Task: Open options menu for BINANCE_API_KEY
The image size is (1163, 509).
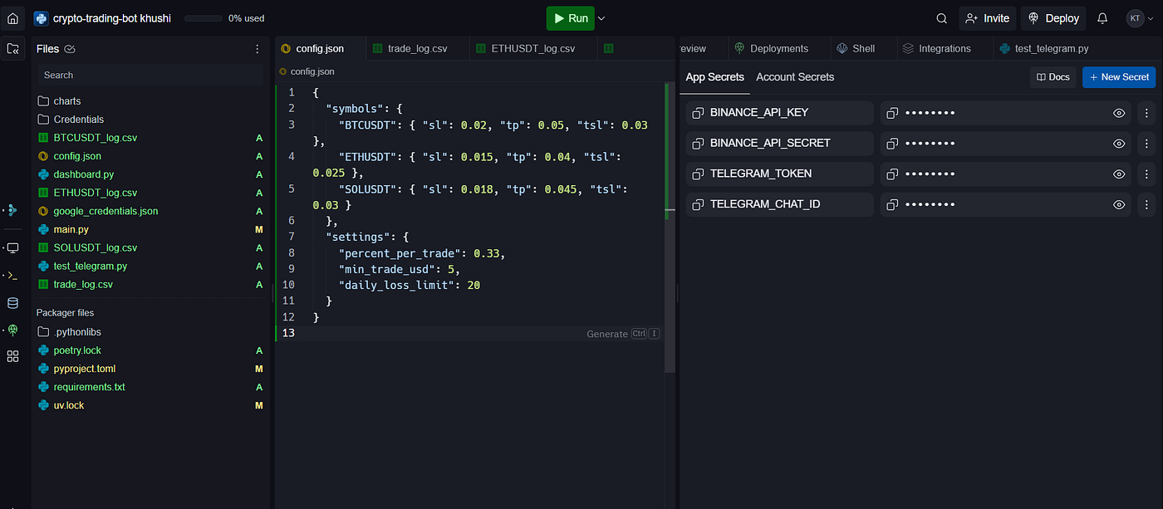Action: pyautogui.click(x=1146, y=113)
